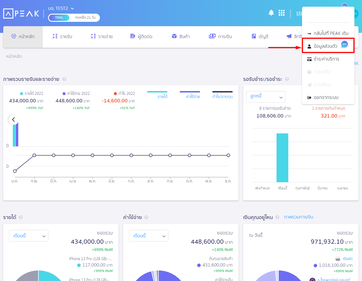
Task: Click the การเงิน money icon
Action: coord(212,36)
